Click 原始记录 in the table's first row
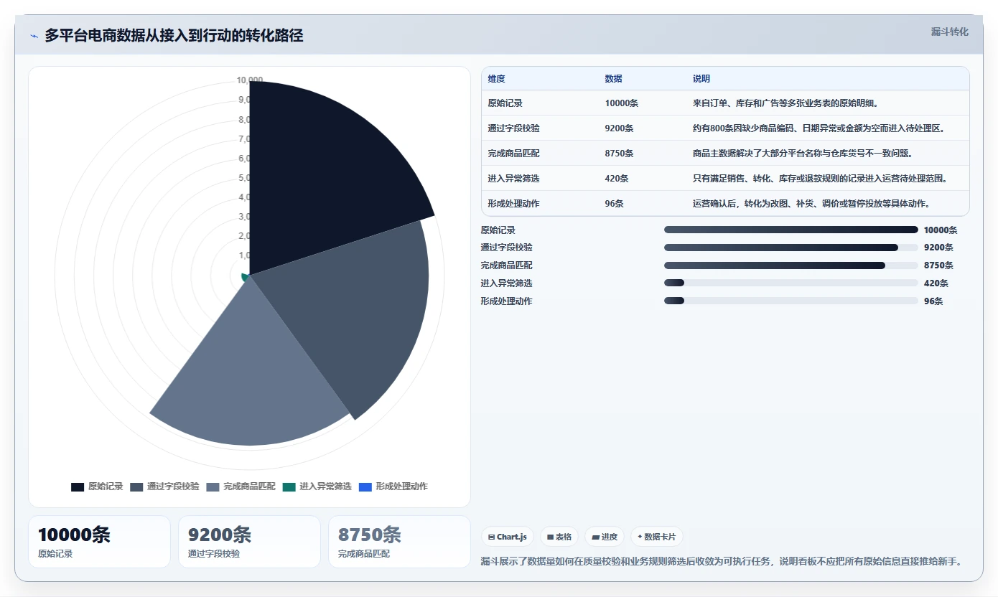 (x=505, y=103)
